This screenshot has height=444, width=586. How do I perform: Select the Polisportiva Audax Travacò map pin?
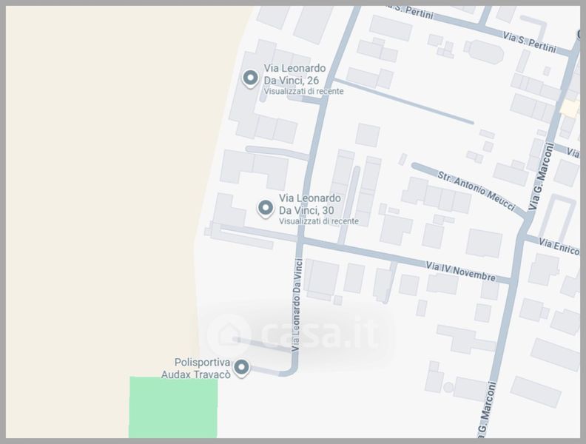[x=241, y=368]
